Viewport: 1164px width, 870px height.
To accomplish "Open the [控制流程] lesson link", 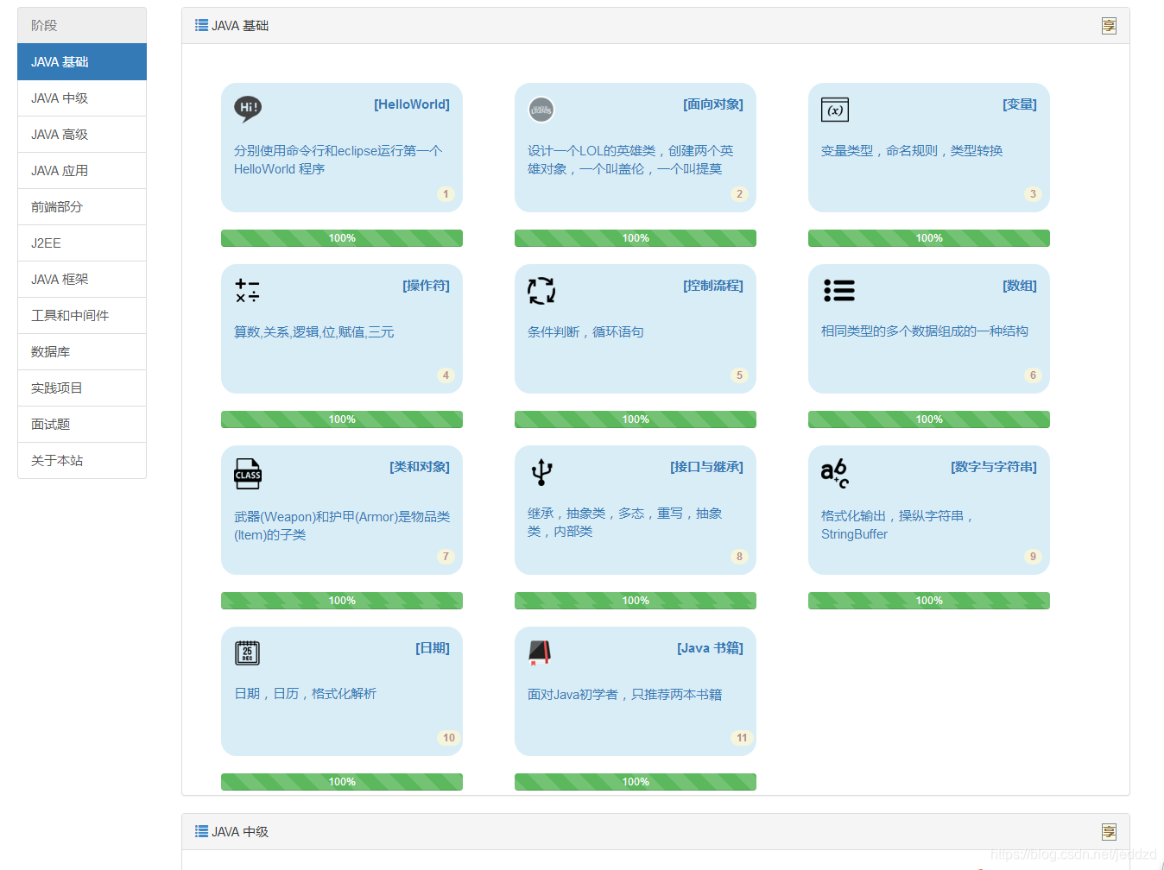I will pos(713,286).
